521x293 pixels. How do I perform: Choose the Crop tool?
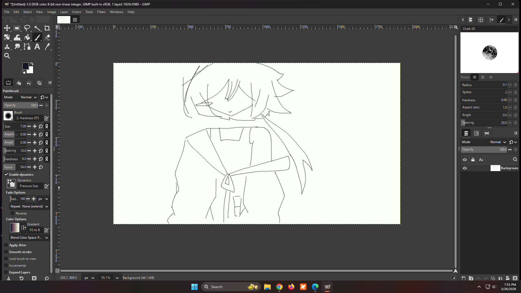pos(47,28)
